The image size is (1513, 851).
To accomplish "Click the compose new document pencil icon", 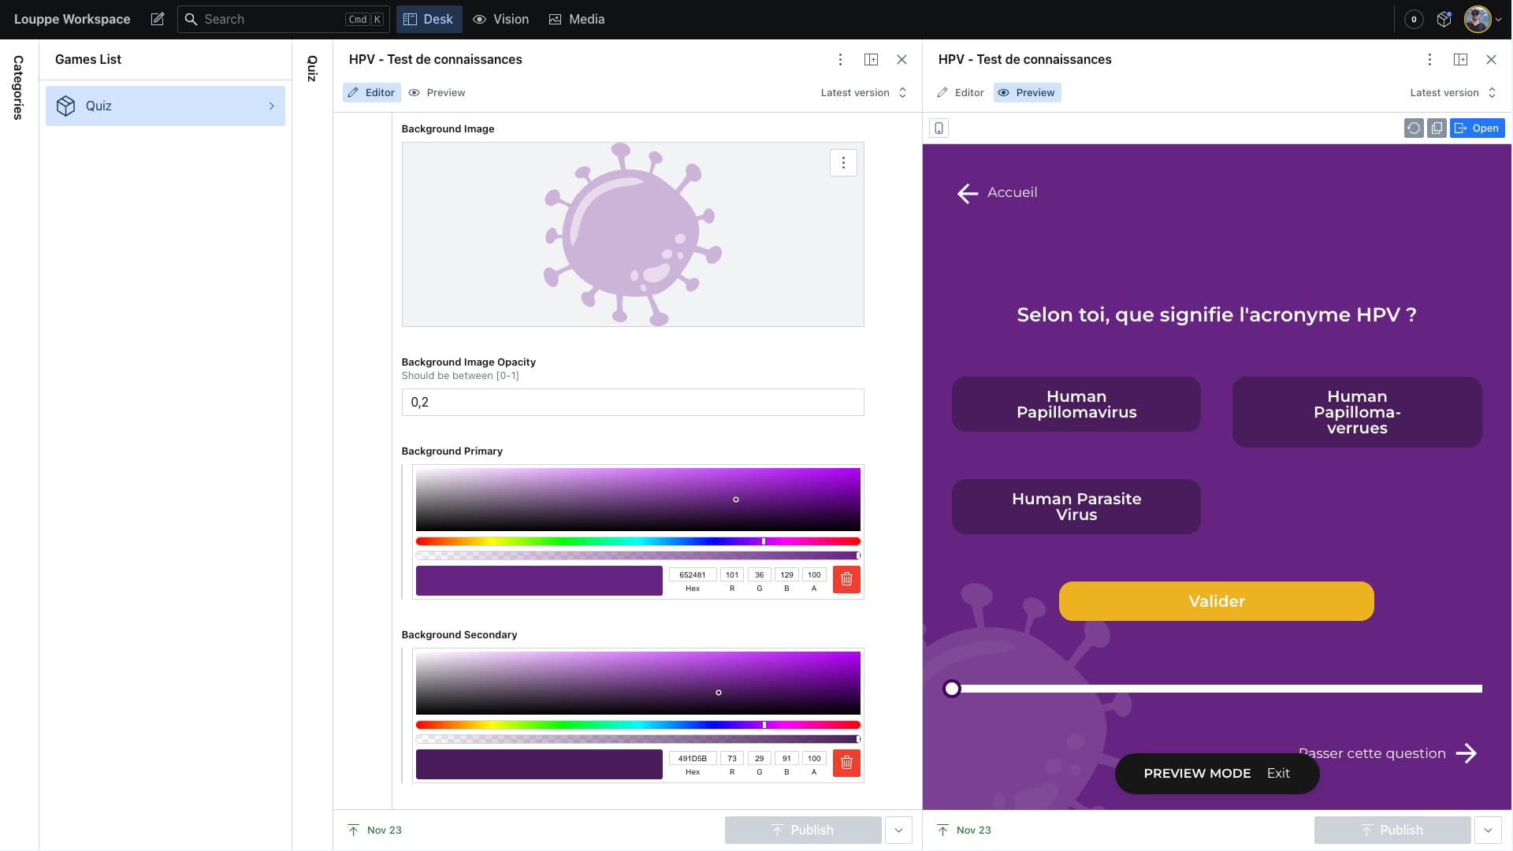I will tap(158, 19).
